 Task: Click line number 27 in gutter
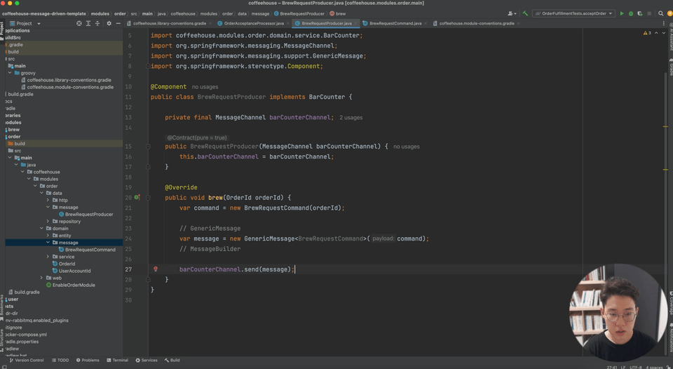pos(128,269)
